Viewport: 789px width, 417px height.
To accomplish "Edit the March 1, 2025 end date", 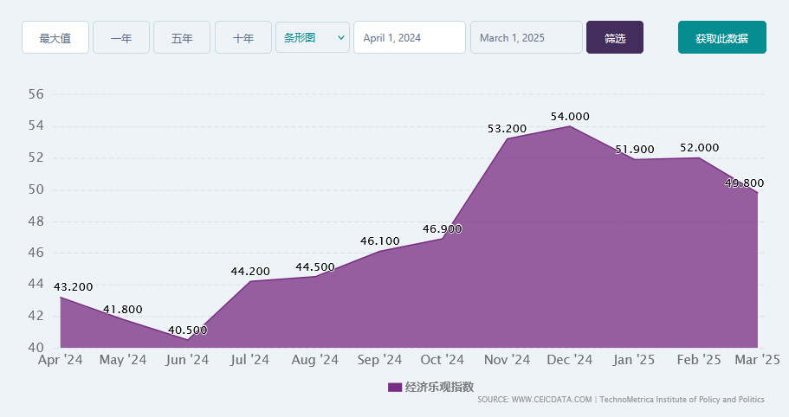I will (x=526, y=38).
